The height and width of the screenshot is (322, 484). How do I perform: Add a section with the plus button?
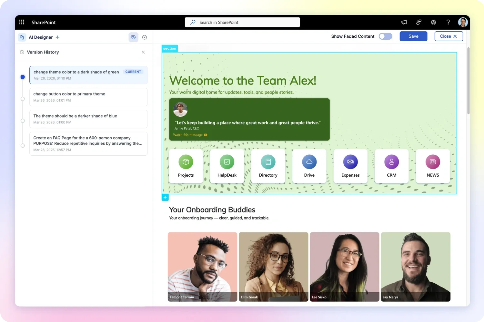click(165, 197)
